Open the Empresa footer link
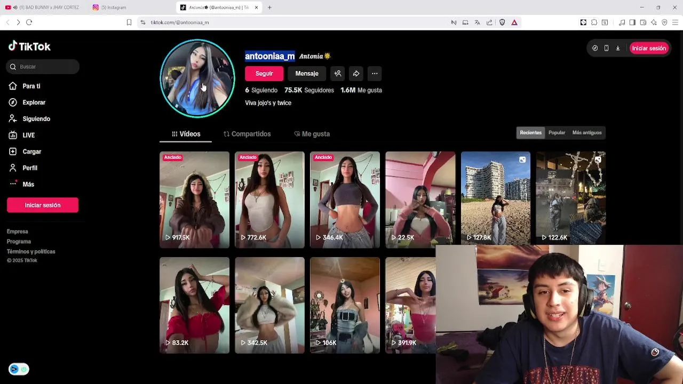 (17, 231)
